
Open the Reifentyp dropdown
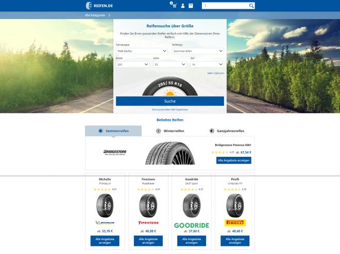[x=198, y=51]
